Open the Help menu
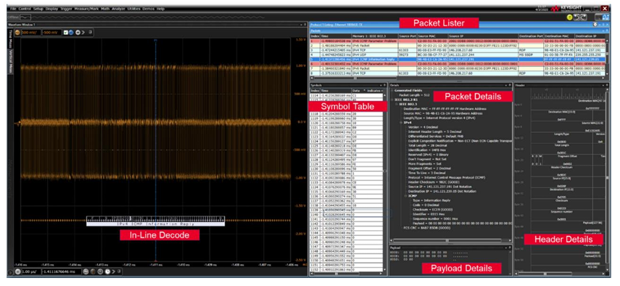 (160, 8)
